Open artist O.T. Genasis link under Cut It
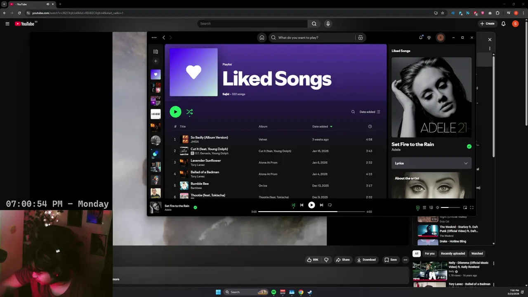Image resolution: width=528 pixels, height=297 pixels. (x=202, y=153)
